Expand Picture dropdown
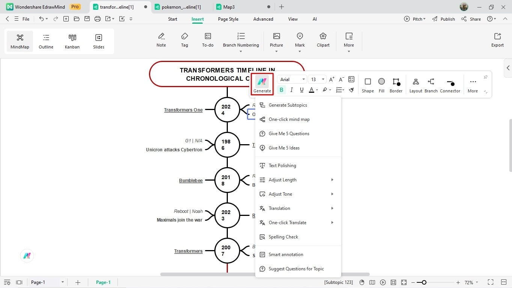The image size is (512, 288). (x=276, y=51)
